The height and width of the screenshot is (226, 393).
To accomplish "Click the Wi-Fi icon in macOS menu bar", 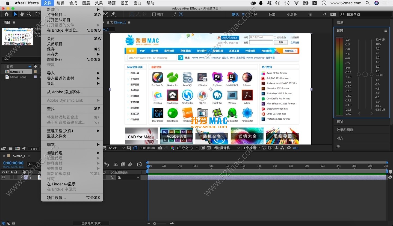I will pos(296,3).
